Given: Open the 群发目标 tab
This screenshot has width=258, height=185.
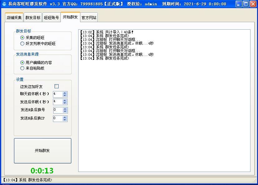Looking at the screenshot, I should (33, 17).
